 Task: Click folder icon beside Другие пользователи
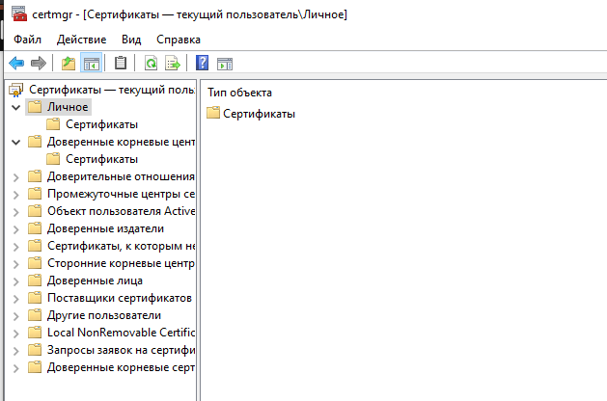[35, 315]
